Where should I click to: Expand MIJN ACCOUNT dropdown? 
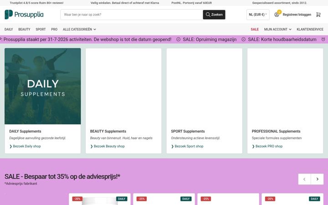277,29
